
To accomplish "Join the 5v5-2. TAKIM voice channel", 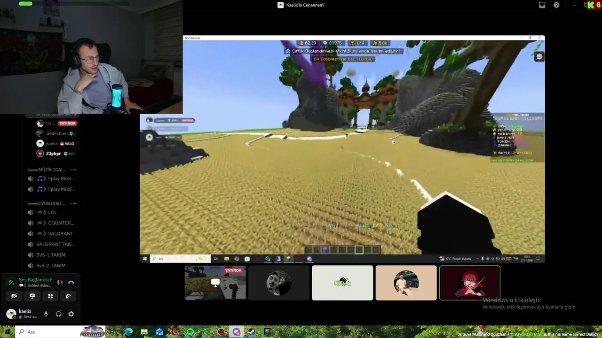I will [52, 266].
